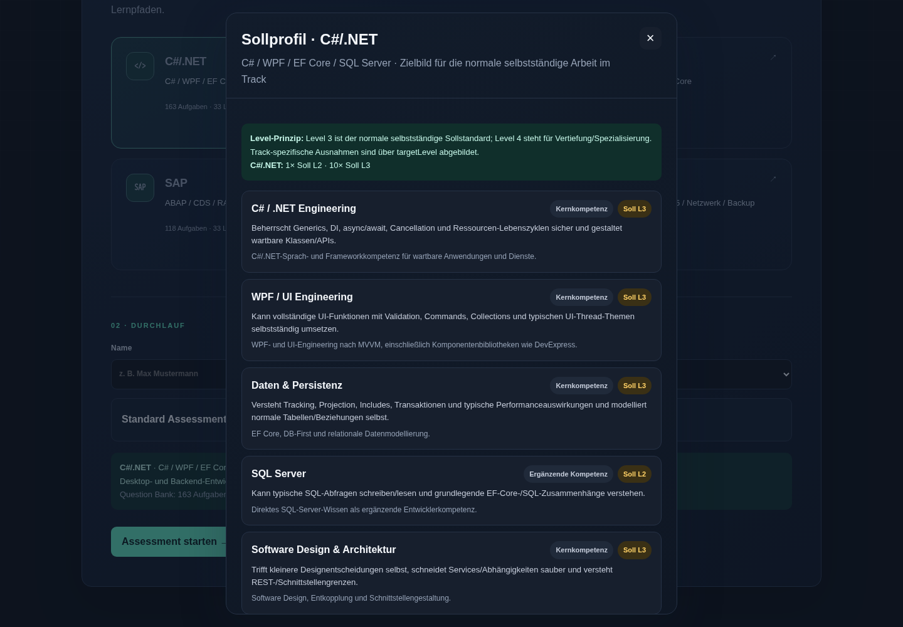The image size is (903, 627).
Task: Click the SQL Server competency heading
Action: pos(278,474)
